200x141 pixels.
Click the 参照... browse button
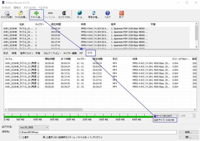[189, 132]
